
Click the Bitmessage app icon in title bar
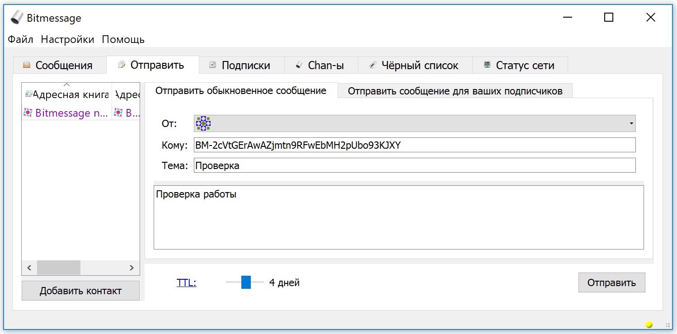(x=17, y=18)
